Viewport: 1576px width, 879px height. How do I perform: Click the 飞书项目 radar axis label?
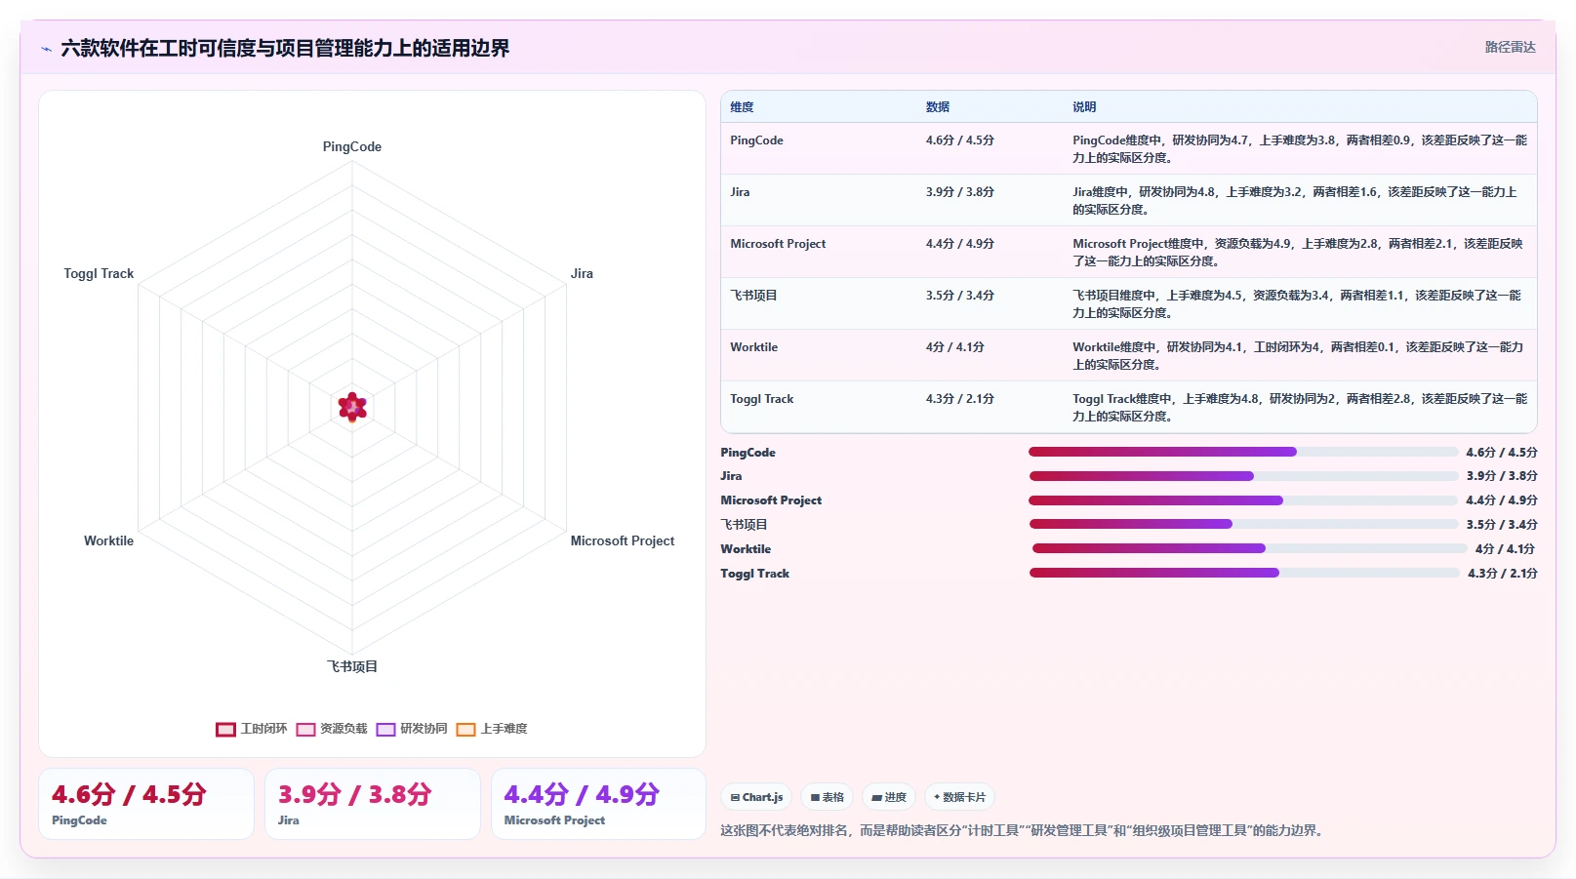click(x=352, y=666)
